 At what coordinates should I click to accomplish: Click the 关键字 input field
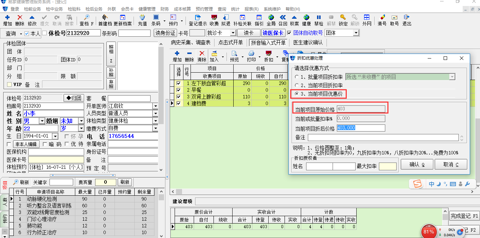[61, 182]
